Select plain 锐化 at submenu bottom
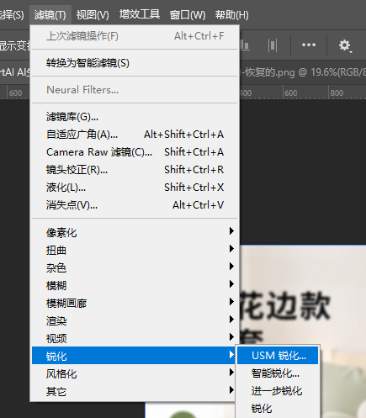366x418 pixels. (x=278, y=409)
